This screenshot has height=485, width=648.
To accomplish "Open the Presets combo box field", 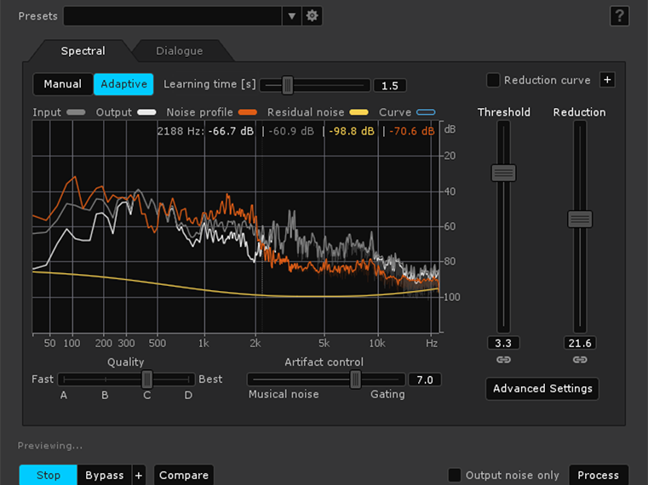I will [x=173, y=16].
